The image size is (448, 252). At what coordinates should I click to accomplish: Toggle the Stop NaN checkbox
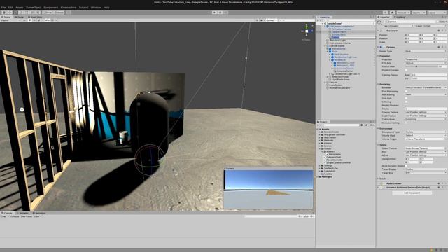pos(406,98)
